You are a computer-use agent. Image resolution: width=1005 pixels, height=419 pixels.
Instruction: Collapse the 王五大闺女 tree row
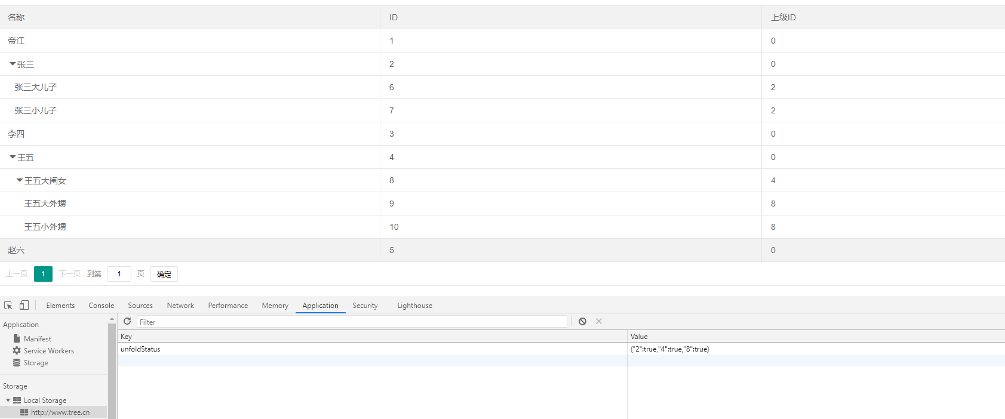click(x=20, y=180)
